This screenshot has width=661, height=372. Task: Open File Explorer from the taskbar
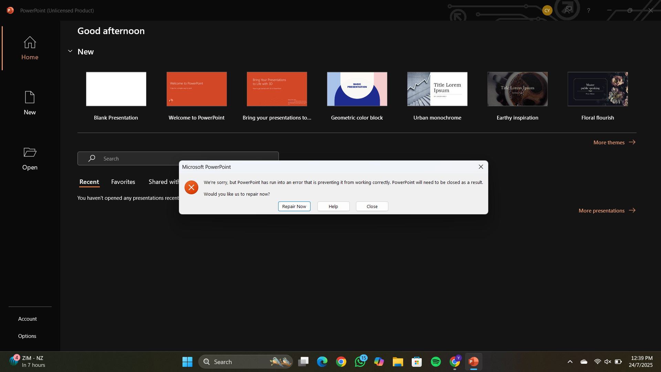[398, 362]
